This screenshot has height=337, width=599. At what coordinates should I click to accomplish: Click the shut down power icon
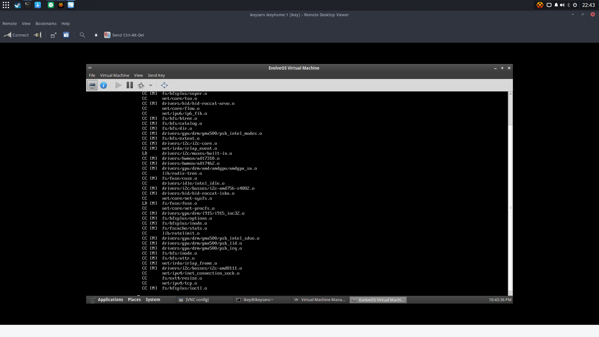pyautogui.click(x=141, y=85)
